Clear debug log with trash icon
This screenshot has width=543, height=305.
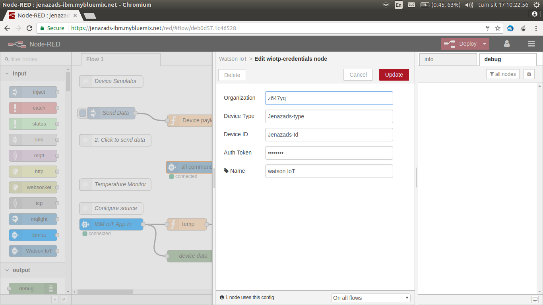(x=529, y=74)
